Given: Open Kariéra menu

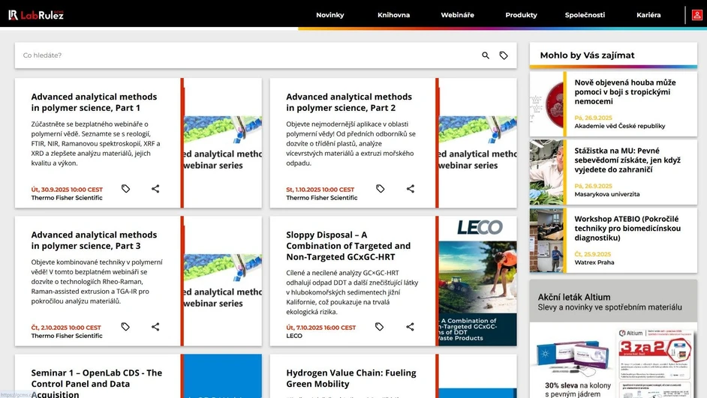Looking at the screenshot, I should pos(648,15).
